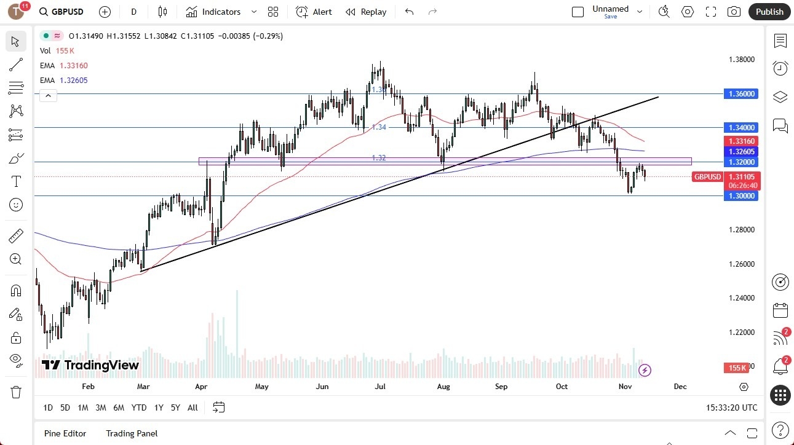Image resolution: width=794 pixels, height=445 pixels.
Task: Lock all drawings on the chart
Action: [16, 337]
